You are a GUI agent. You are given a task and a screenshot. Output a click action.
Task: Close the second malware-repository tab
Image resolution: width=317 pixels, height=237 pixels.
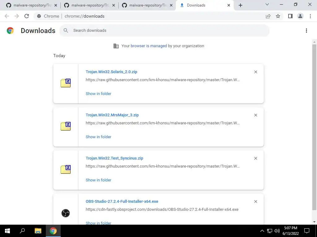click(114, 5)
